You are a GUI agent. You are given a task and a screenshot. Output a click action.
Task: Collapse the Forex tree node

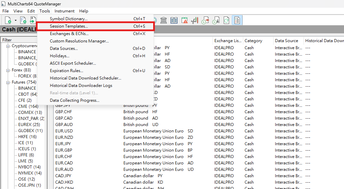tap(8, 70)
